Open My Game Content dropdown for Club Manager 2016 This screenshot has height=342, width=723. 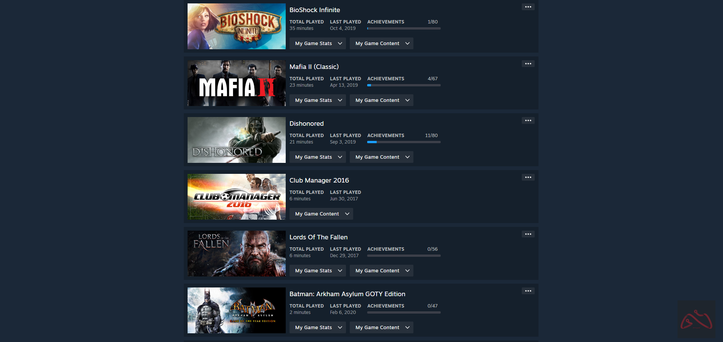click(x=321, y=214)
